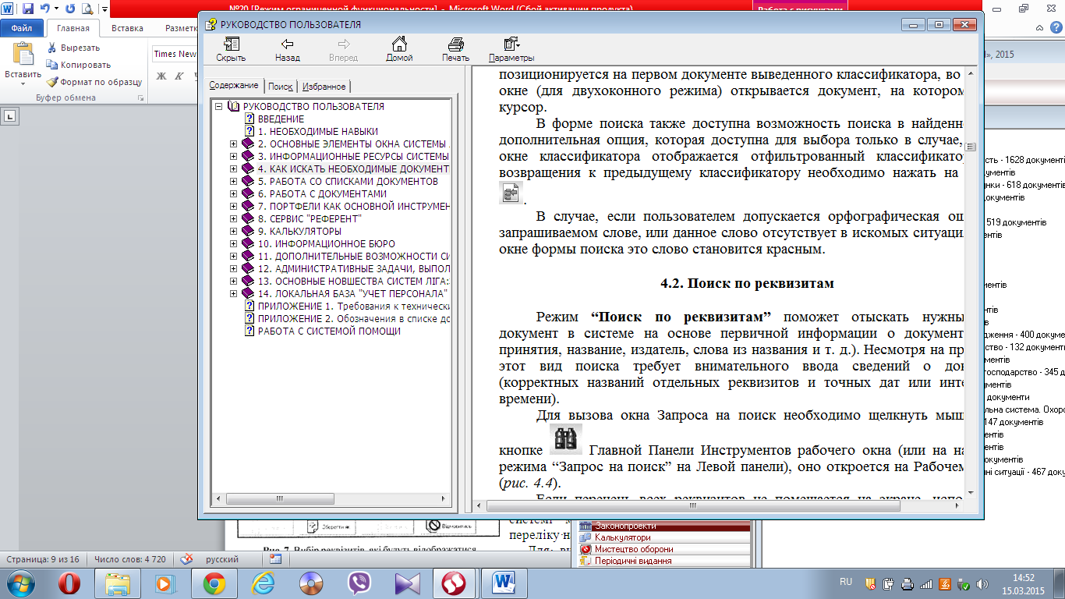
Task: Click the question-page icon beside ВВЕДЕНИЕ
Action: pos(249,119)
